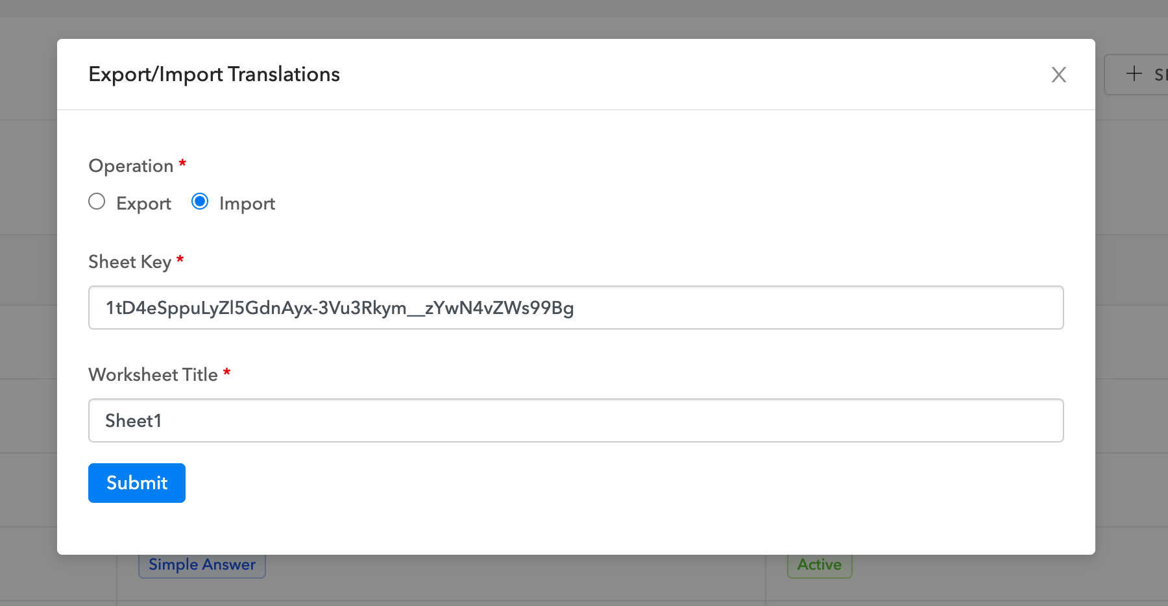Image resolution: width=1168 pixels, height=606 pixels.
Task: Focus the Worksheet Title input field
Action: click(584, 420)
